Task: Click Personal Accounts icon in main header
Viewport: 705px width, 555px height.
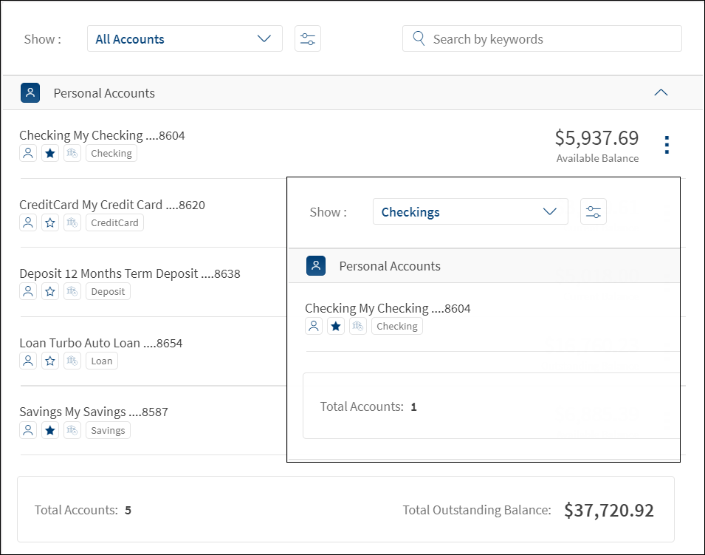Action: click(x=30, y=93)
